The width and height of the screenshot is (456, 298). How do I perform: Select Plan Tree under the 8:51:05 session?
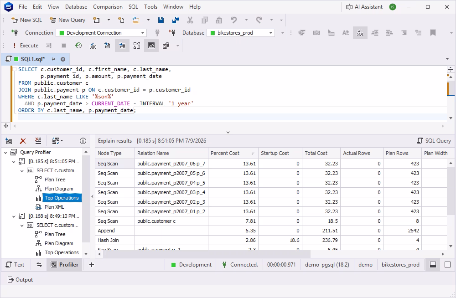coord(55,180)
